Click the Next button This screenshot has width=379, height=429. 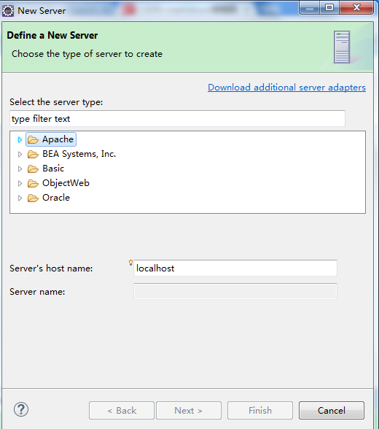[x=189, y=410]
